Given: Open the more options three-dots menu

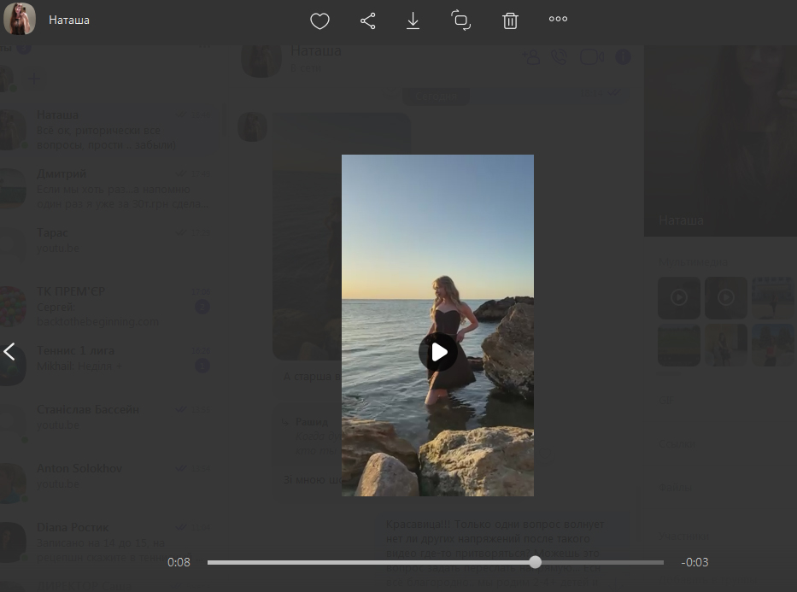Looking at the screenshot, I should tap(558, 19).
